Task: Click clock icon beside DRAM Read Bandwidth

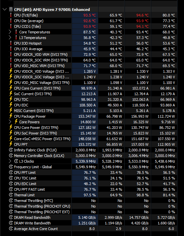Action: pos(11,217)
